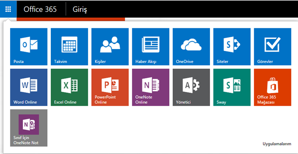Open the Görevler tasks tile
Viewport: 298px width, 154px height.
click(273, 47)
